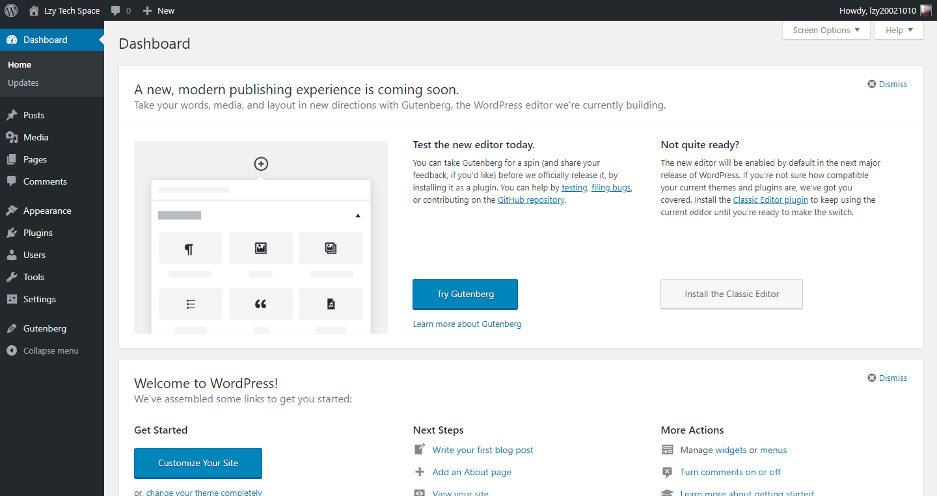Screen dimensions: 937x496
Task: Open the Dashboard menu item
Action: [x=52, y=40]
